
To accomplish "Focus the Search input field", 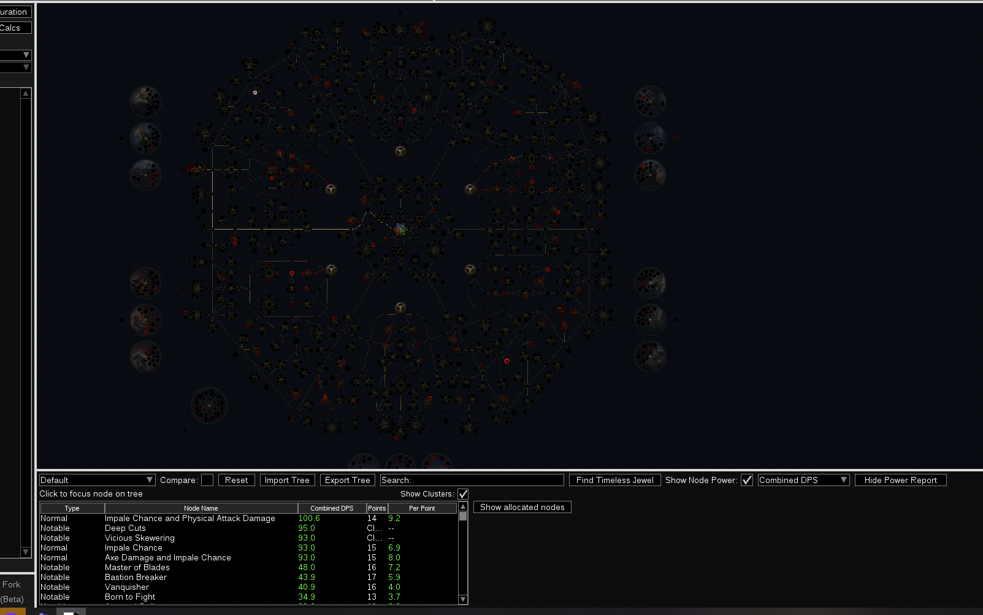I will tap(472, 480).
